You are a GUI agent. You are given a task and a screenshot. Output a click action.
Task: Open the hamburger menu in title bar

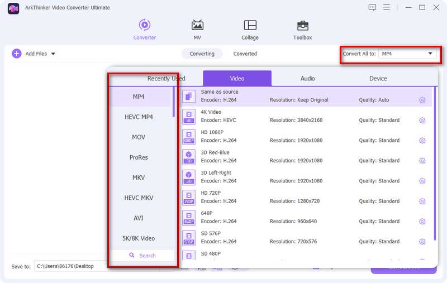point(386,7)
